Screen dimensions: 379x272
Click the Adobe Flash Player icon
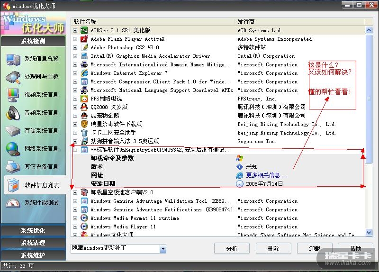click(84, 39)
